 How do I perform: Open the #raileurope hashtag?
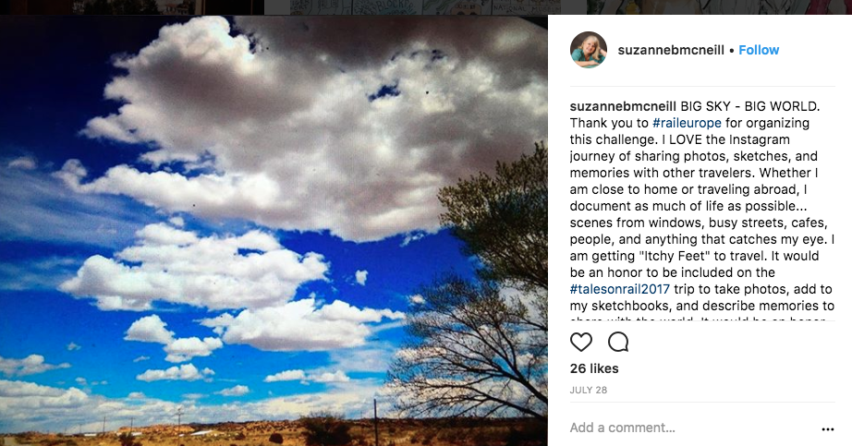pyautogui.click(x=687, y=123)
